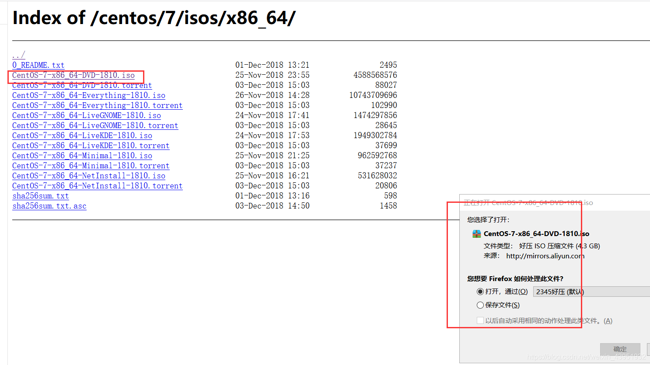Click the NetInstall iso size 531628032
650x365 pixels.
pyautogui.click(x=377, y=176)
